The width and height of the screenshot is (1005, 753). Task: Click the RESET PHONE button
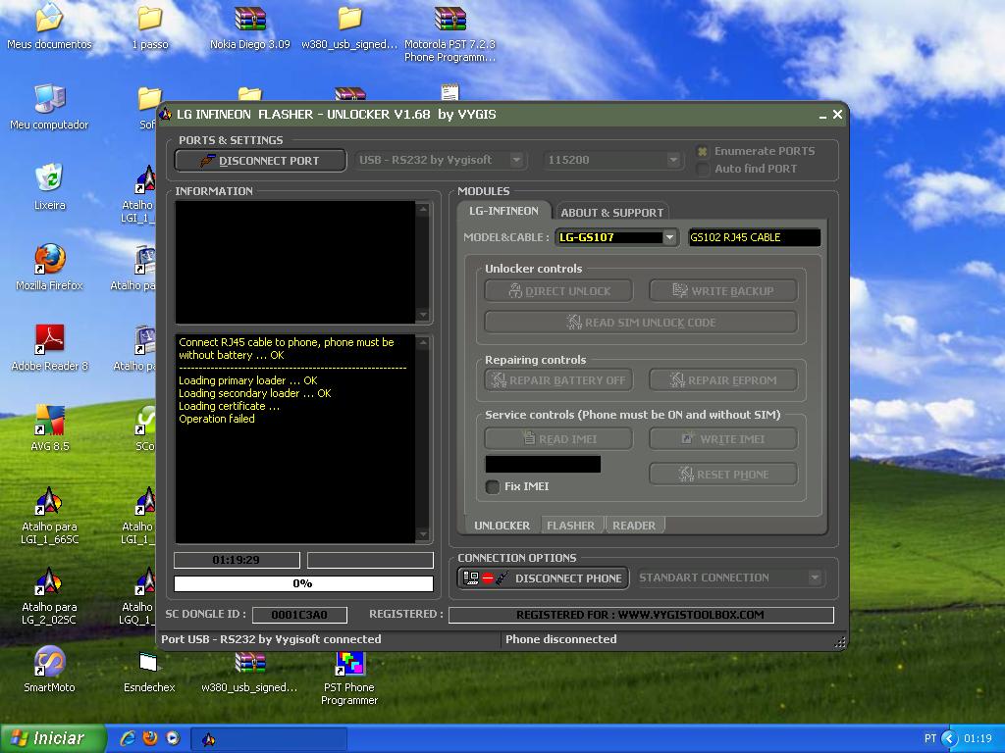click(723, 474)
